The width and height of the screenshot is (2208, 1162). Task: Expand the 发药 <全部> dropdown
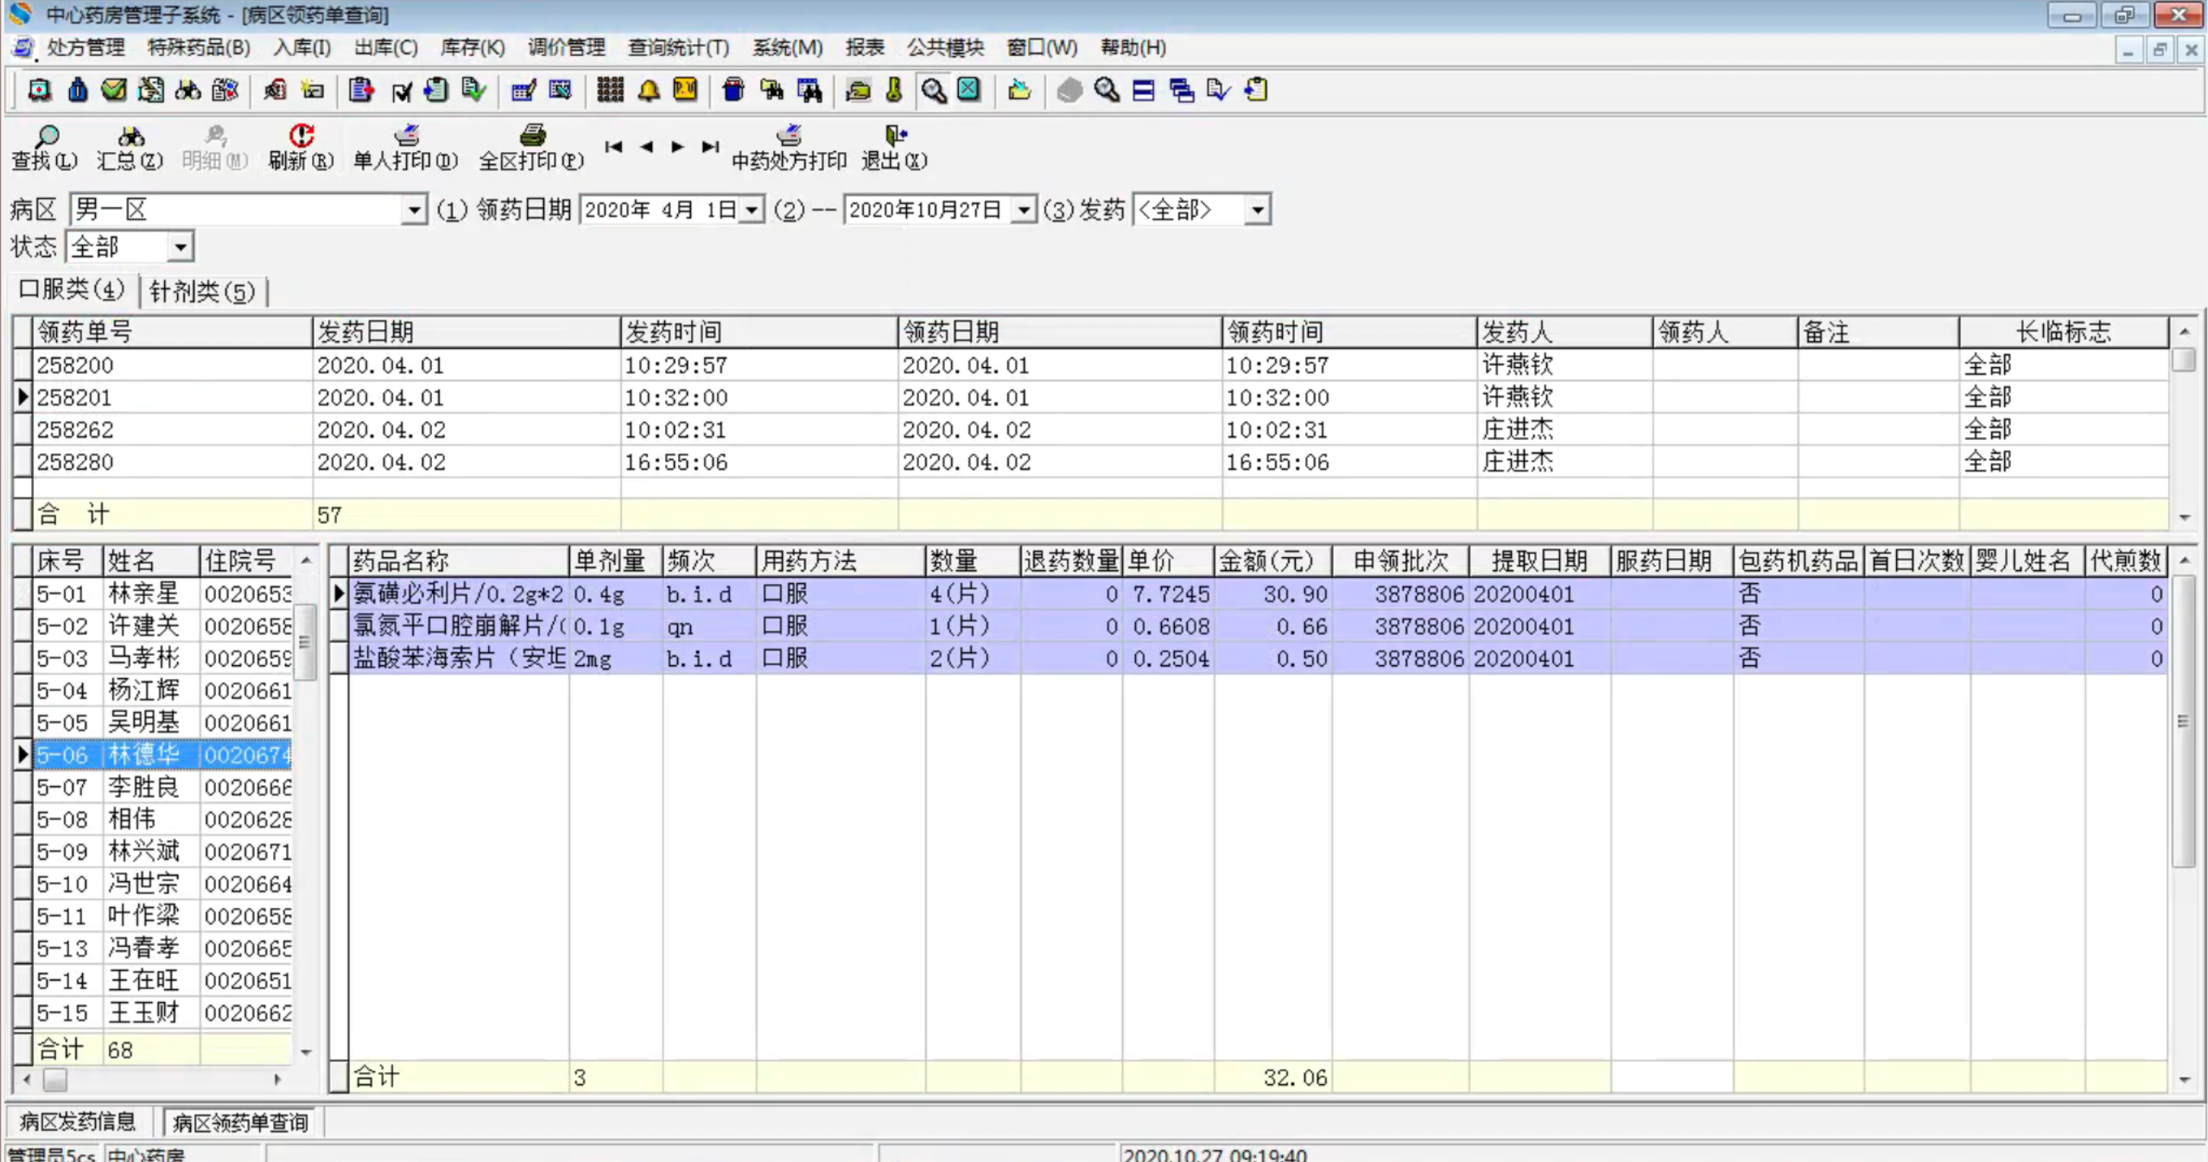click(1257, 210)
